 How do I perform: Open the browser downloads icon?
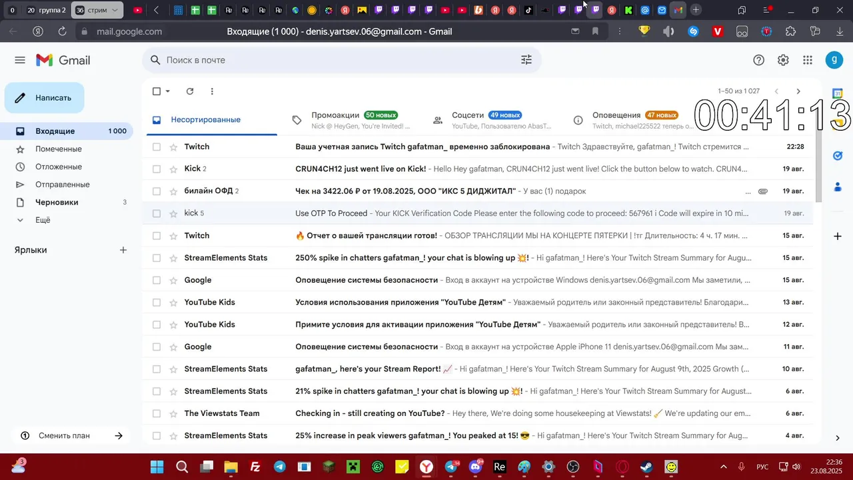(838, 31)
